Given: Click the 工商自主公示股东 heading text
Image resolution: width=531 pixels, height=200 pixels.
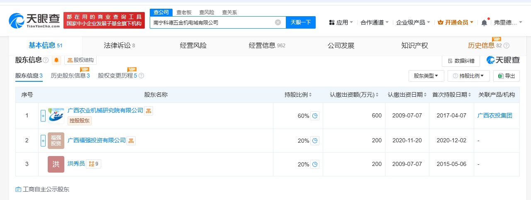Looking at the screenshot, I should tap(46, 189).
